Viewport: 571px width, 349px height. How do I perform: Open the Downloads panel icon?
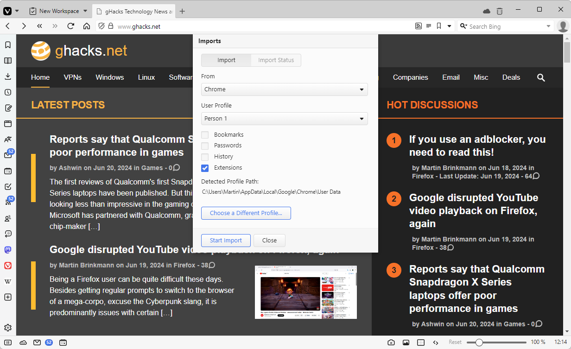tap(8, 76)
